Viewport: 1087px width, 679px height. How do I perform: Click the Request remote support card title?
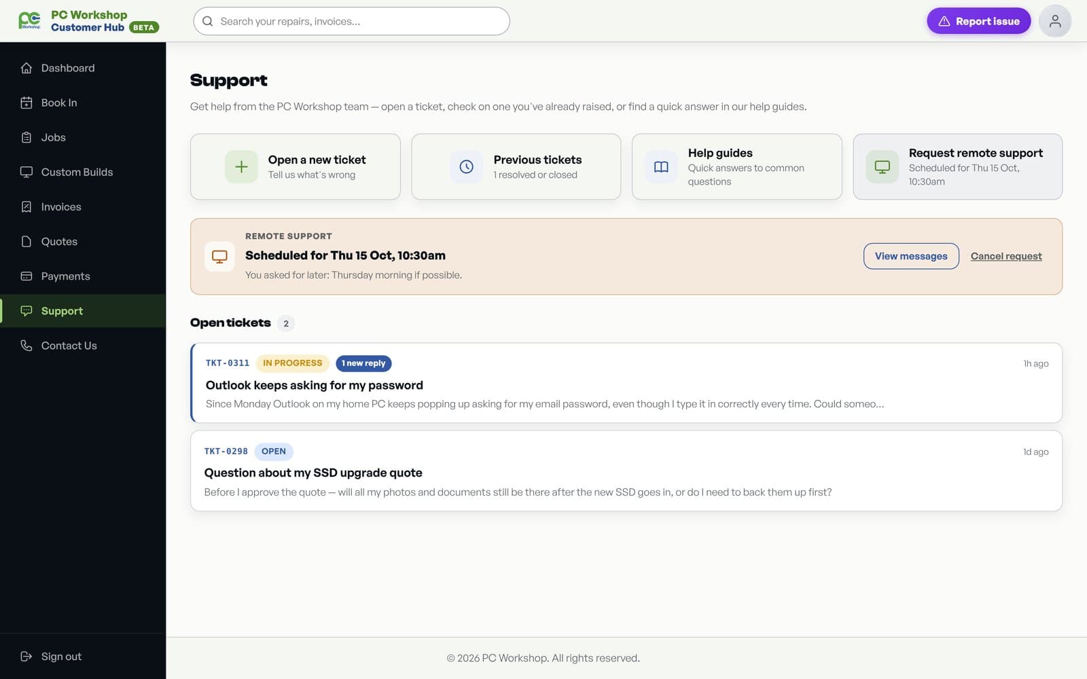pyautogui.click(x=976, y=153)
